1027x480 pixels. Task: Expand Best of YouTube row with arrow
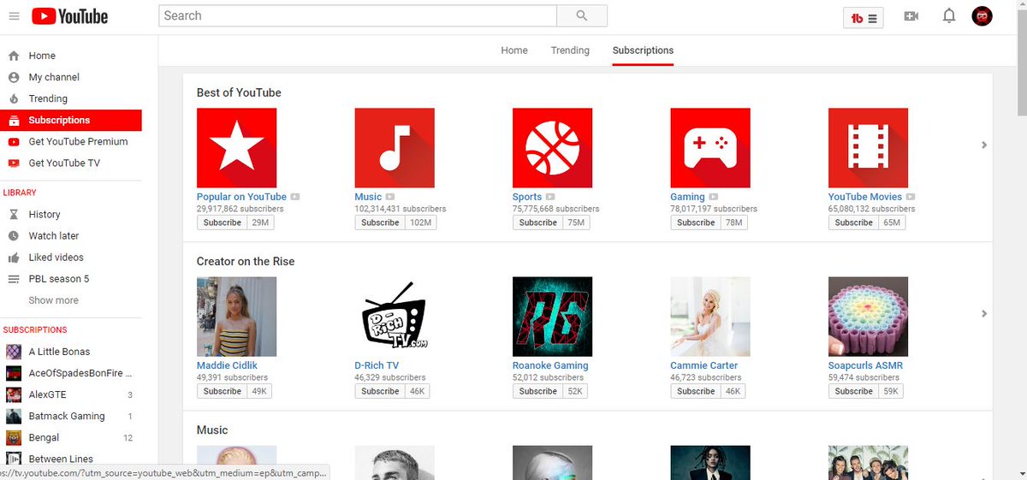pyautogui.click(x=984, y=145)
